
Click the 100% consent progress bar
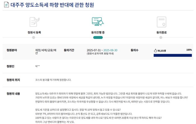pos(172,55)
